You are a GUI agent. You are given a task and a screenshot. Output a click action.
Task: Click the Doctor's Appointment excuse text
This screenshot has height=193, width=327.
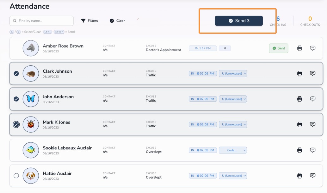(163, 50)
